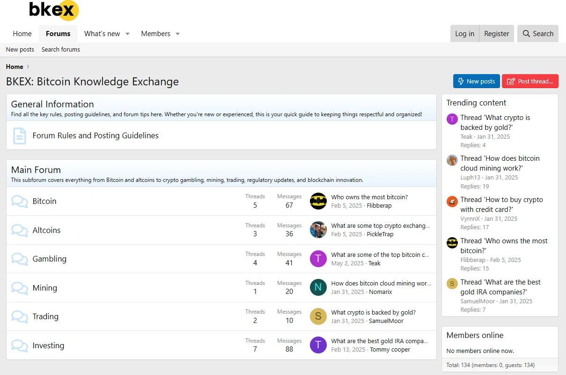Click SamuelMoor's avatar in Trending content
Image resolution: width=566 pixels, height=375 pixels.
click(452, 284)
